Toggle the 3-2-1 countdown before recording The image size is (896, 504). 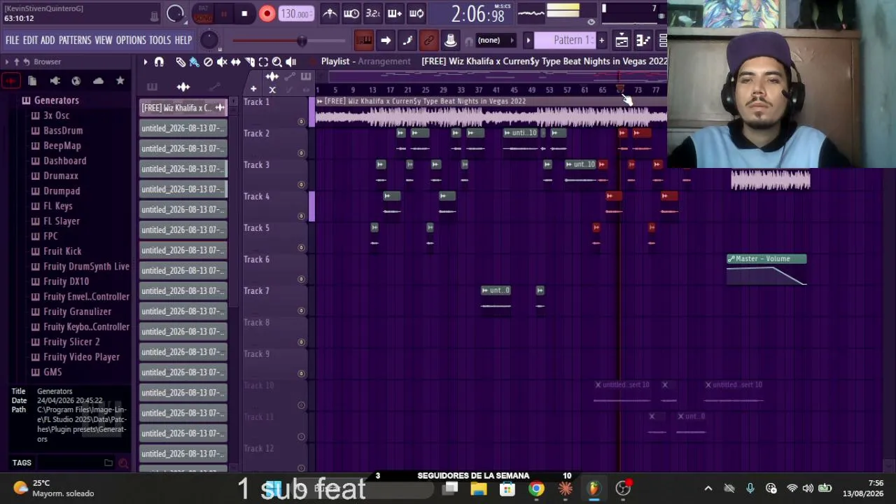point(373,13)
